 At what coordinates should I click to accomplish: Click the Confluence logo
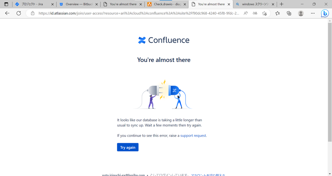164,40
